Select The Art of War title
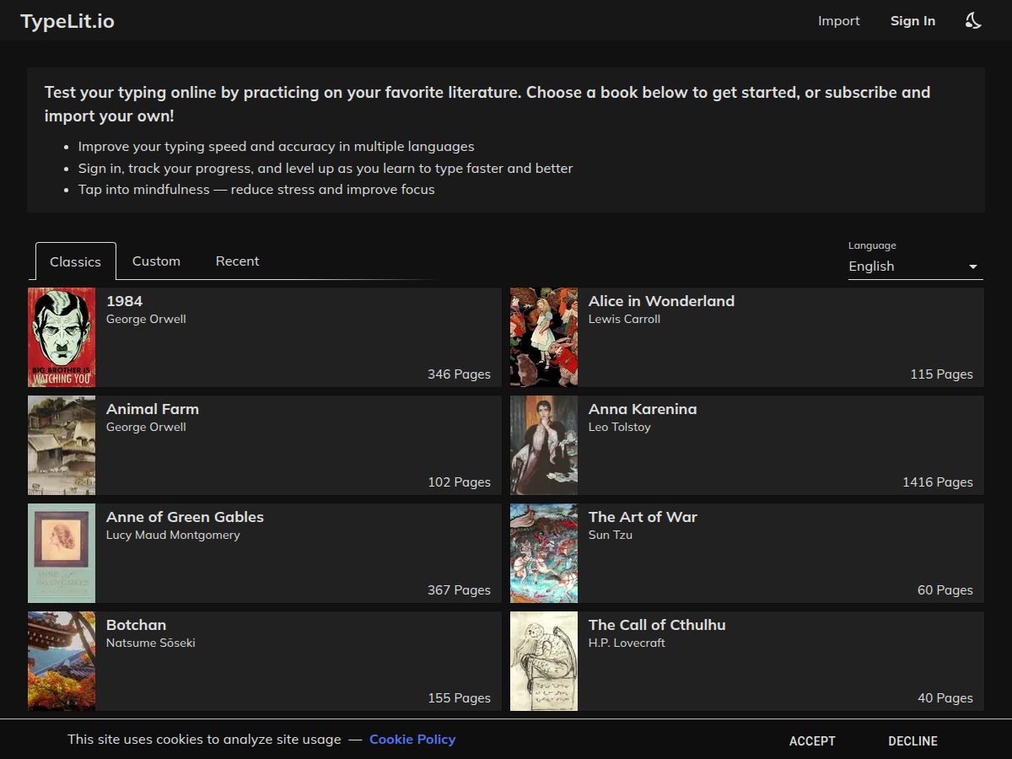The height and width of the screenshot is (759, 1012). pyautogui.click(x=643, y=517)
